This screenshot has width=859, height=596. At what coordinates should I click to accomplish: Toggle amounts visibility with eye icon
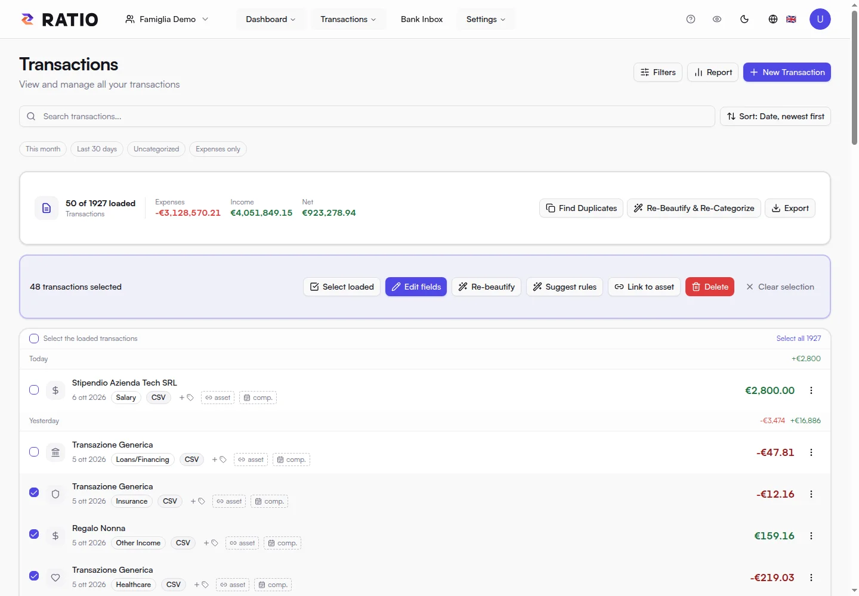pos(717,19)
